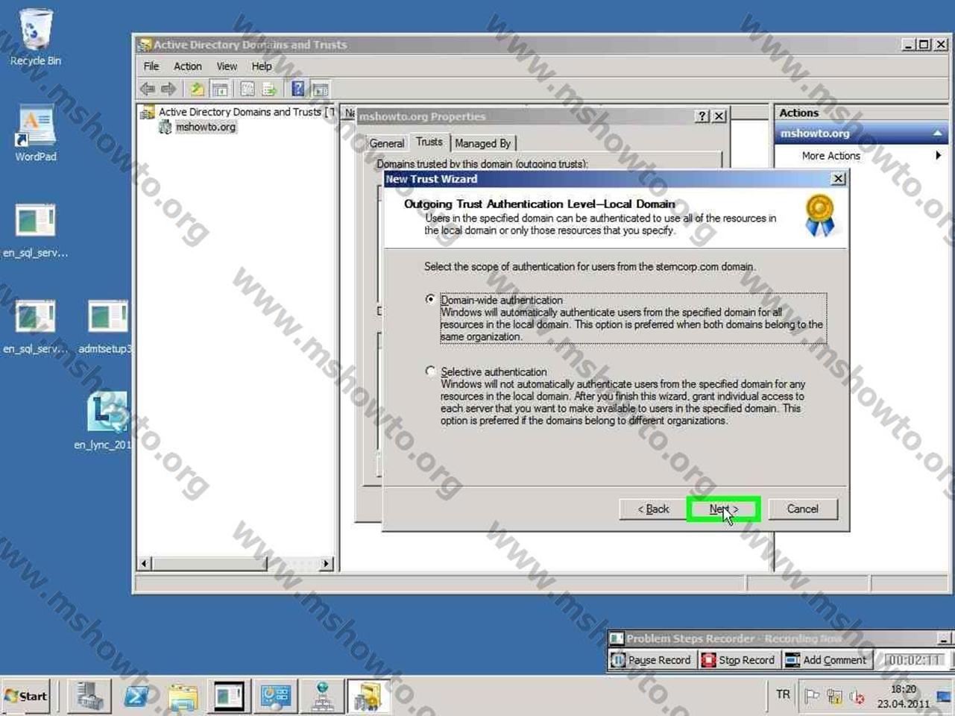Viewport: 955px width, 716px height.
Task: Click the mshowto.org domain icon in the tree
Action: 166,128
